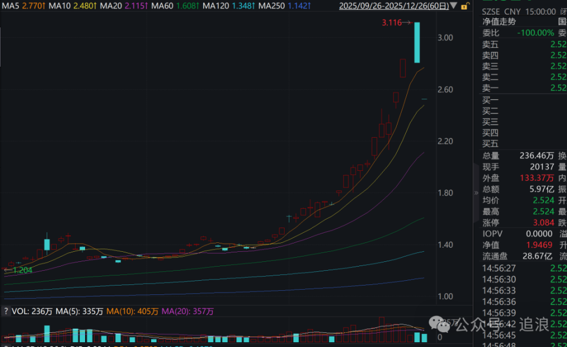Select the 14:56:30 trade tick row
The width and height of the screenshot is (567, 347).
(524, 280)
